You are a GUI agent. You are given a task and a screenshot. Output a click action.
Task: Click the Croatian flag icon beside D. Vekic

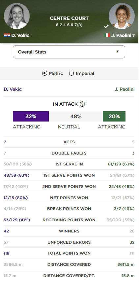point(7,35)
